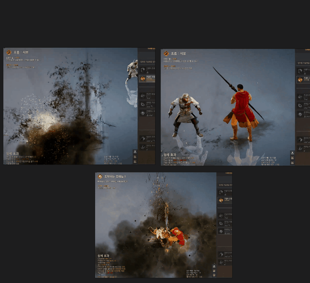Select the 추궁의 칼날 skill row in the explosion screenshot
Viewport: 310px width, 283px height.
(x=147, y=96)
